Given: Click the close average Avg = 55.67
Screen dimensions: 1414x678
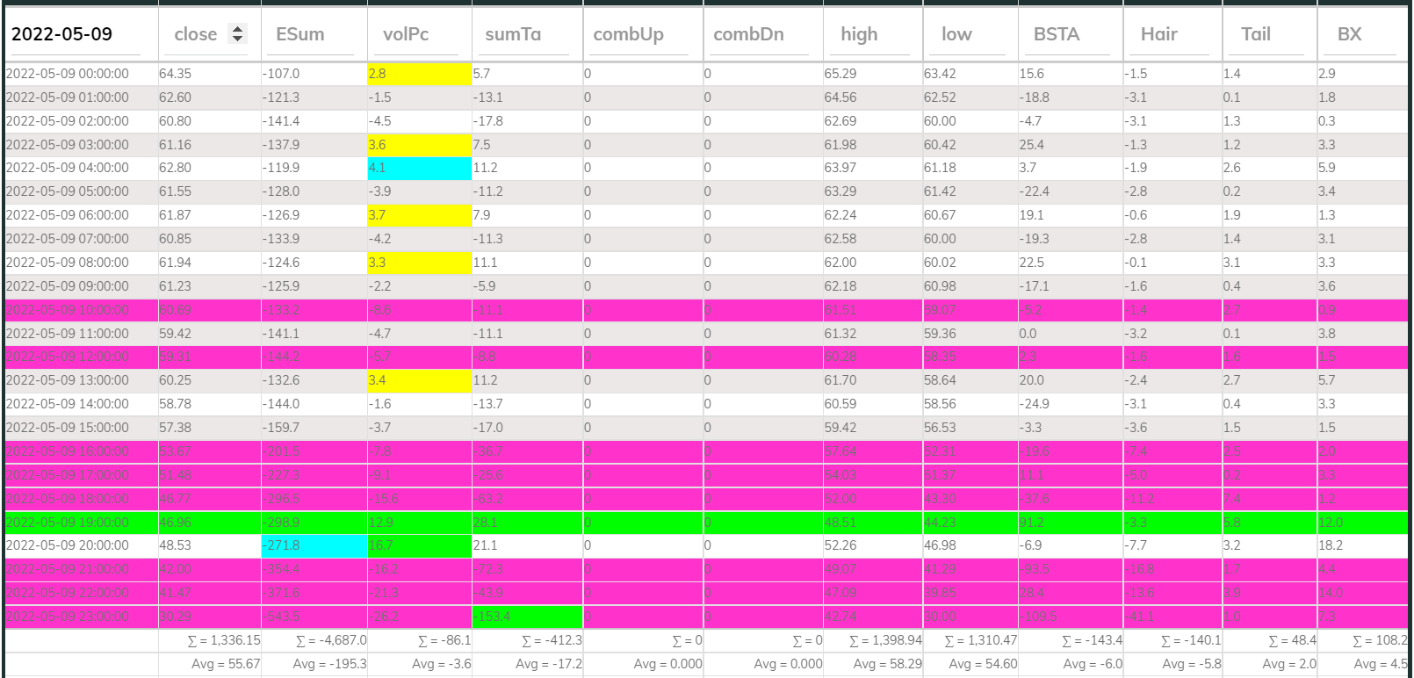Looking at the screenshot, I should 226,664.
